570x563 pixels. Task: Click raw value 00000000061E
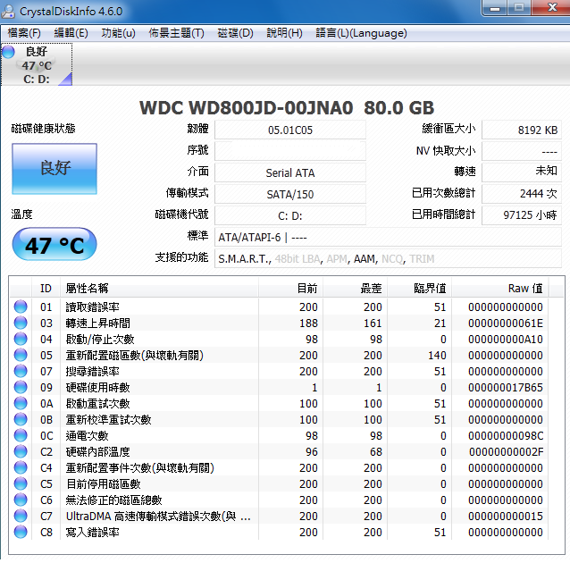[x=506, y=323]
